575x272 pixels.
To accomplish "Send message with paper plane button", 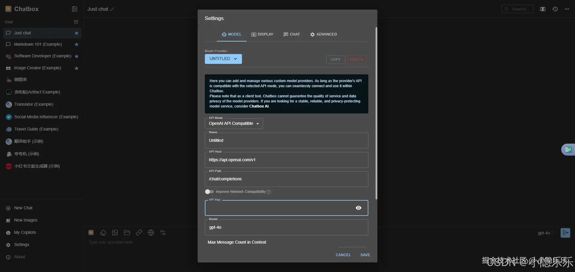I will (565, 233).
